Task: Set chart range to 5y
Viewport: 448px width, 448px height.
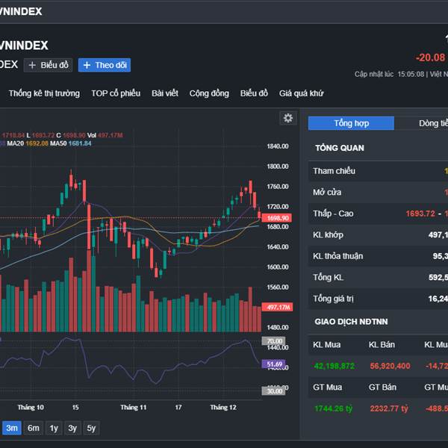Action: (91, 428)
